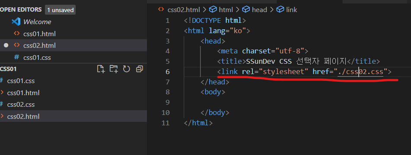411x155 pixels.
Task: Click the opening <body> tag
Action: tap(213, 92)
